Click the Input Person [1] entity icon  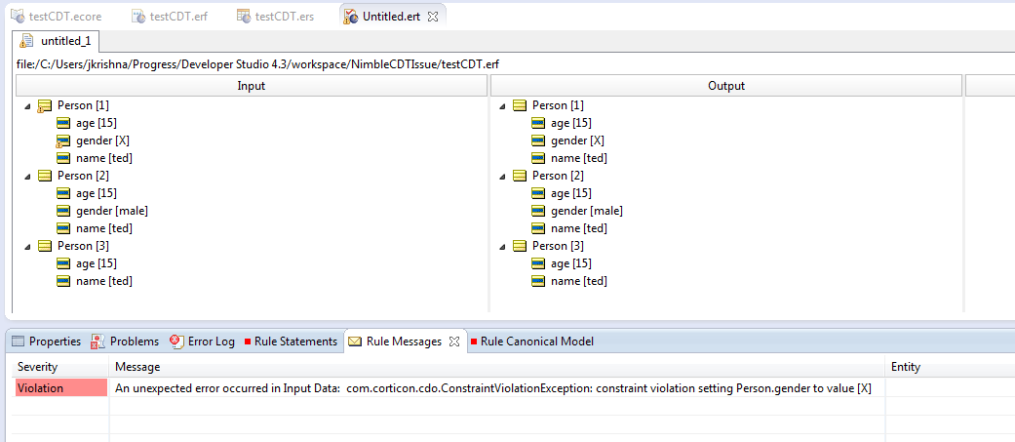(44, 105)
